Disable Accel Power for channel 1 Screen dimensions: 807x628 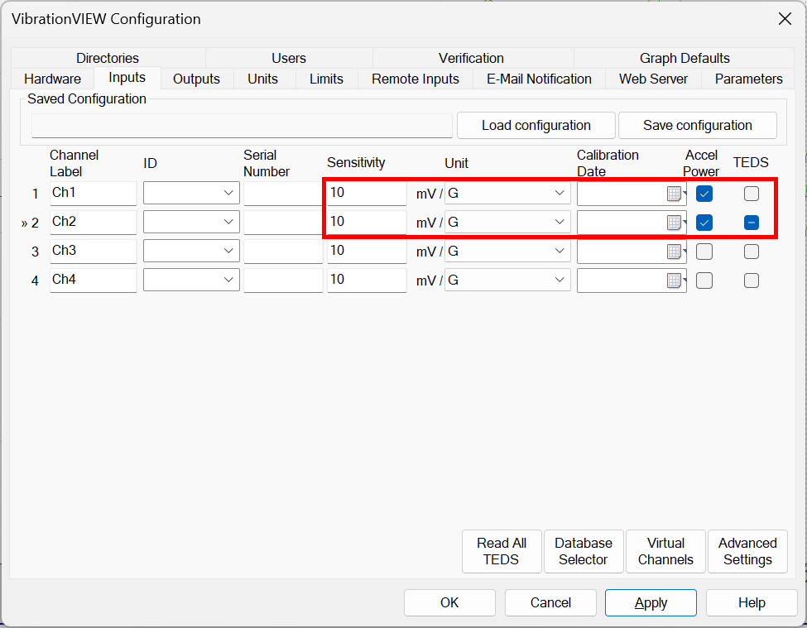[704, 194]
